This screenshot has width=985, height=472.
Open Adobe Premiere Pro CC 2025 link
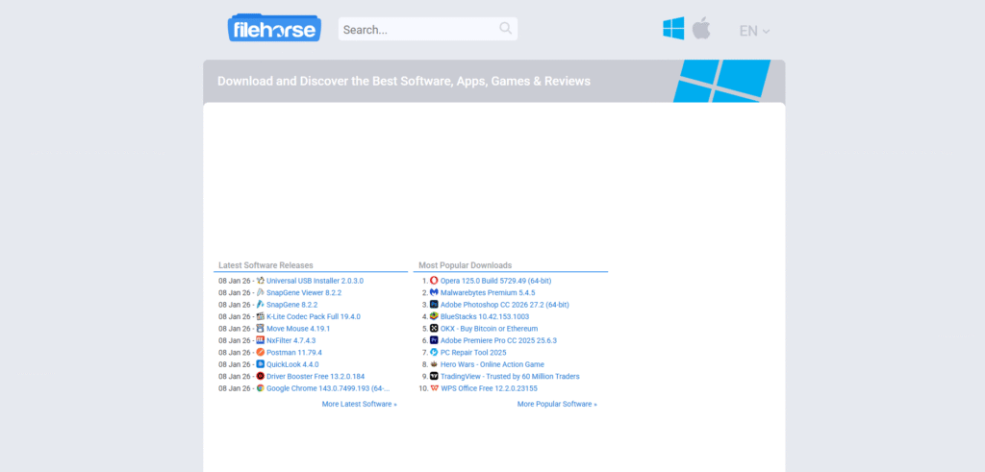click(x=498, y=340)
